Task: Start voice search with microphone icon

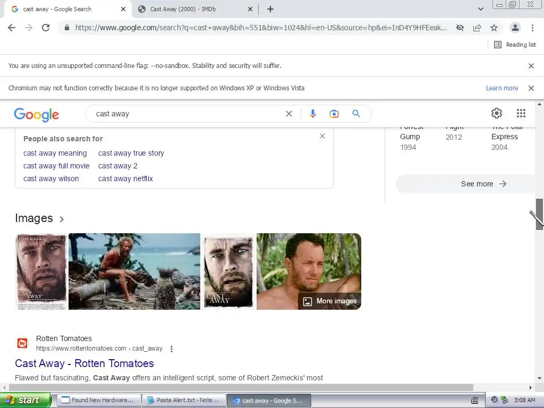Action: pyautogui.click(x=312, y=114)
